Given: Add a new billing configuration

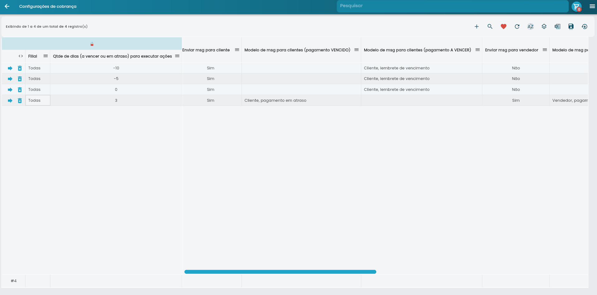Looking at the screenshot, I should 477,26.
